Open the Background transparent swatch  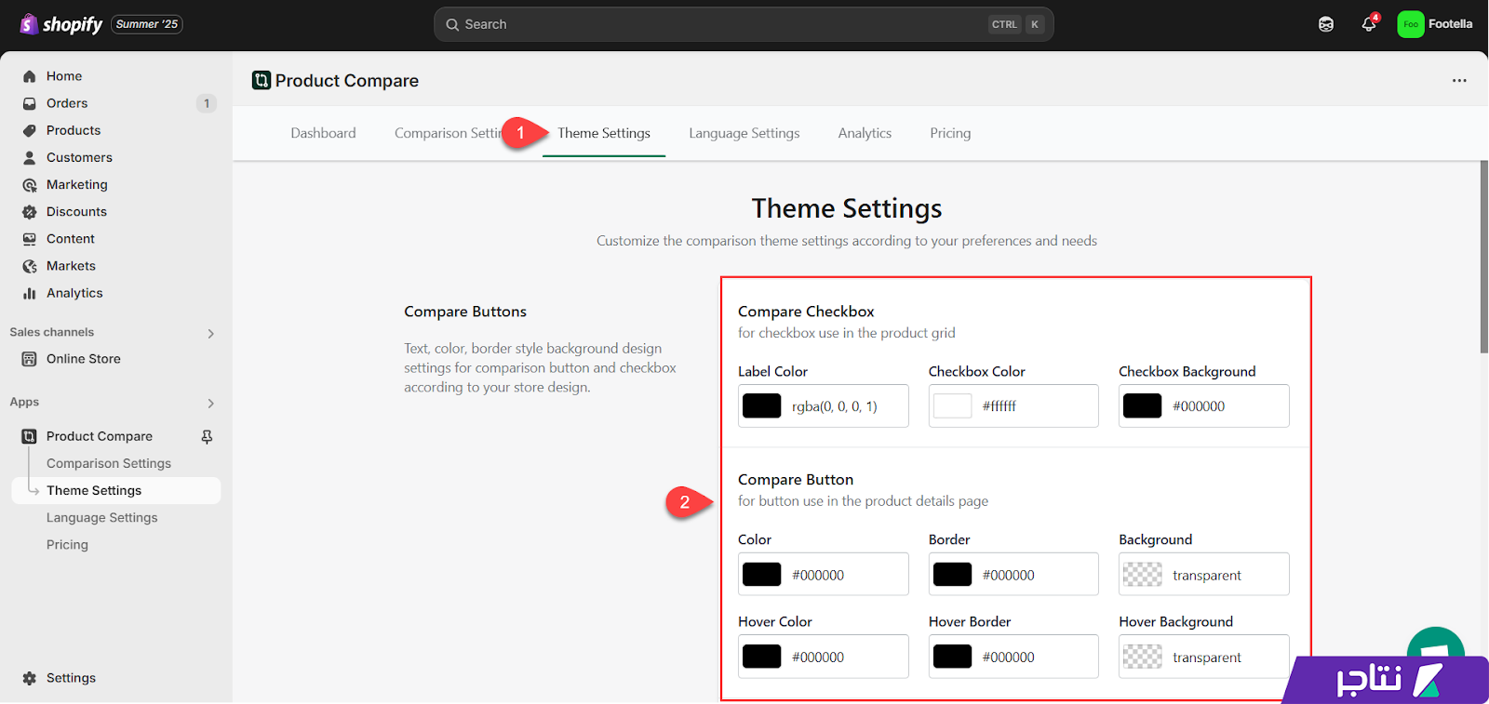point(1143,575)
